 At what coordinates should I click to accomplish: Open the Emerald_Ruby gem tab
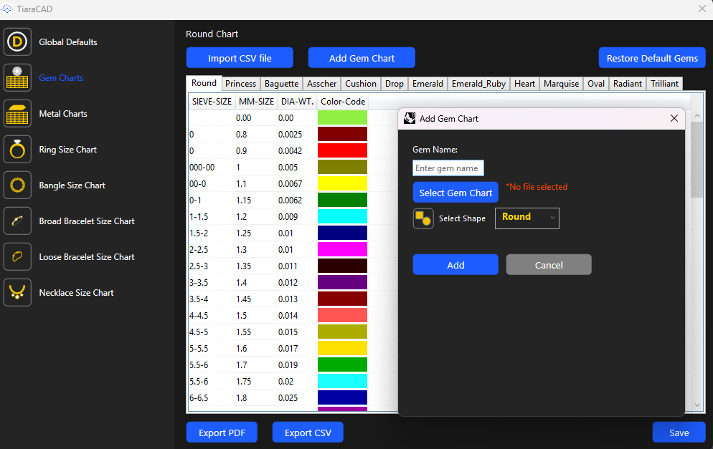pos(478,84)
